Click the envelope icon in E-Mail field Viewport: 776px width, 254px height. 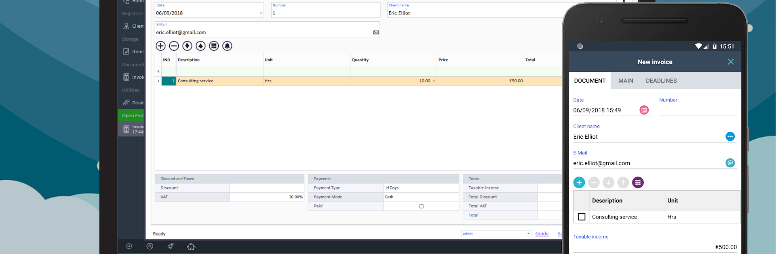point(376,33)
